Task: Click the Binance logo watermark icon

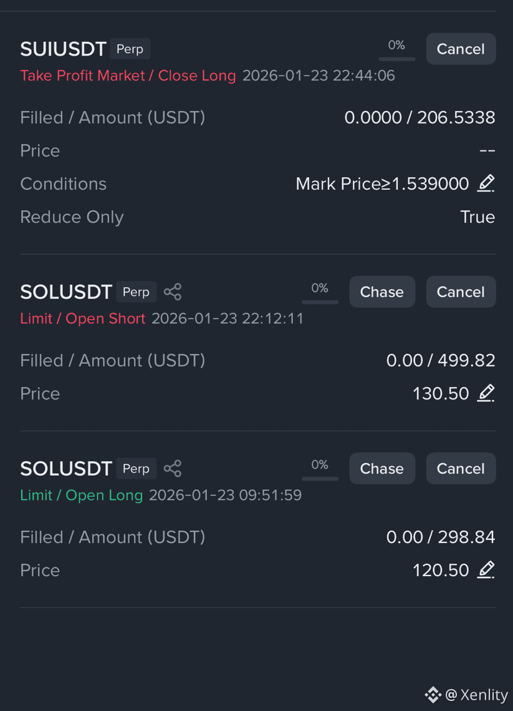Action: pos(433,695)
